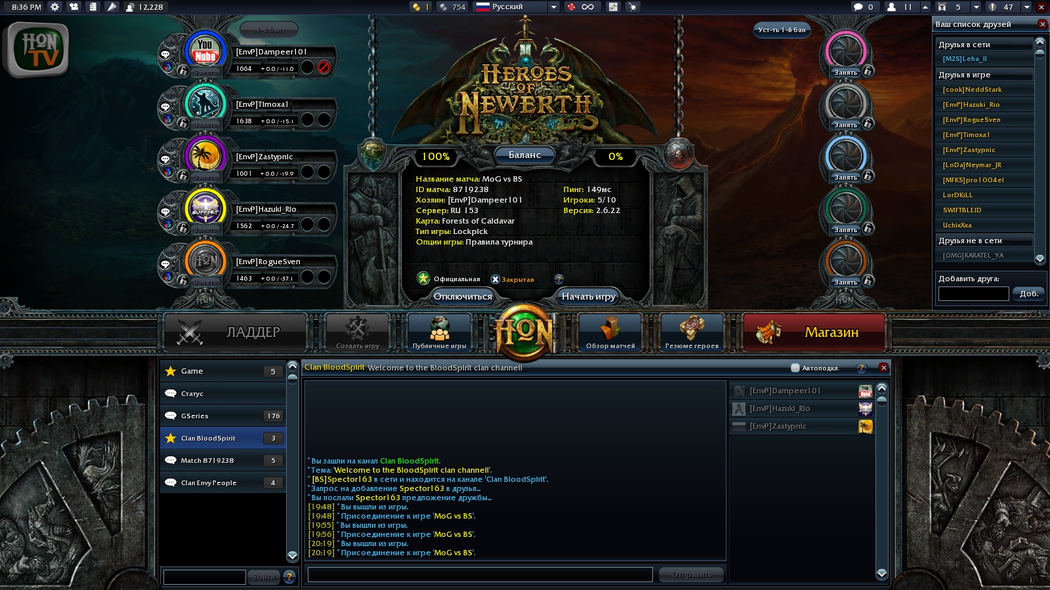The image size is (1050, 590).
Task: Click the Отключиться button
Action: click(463, 296)
